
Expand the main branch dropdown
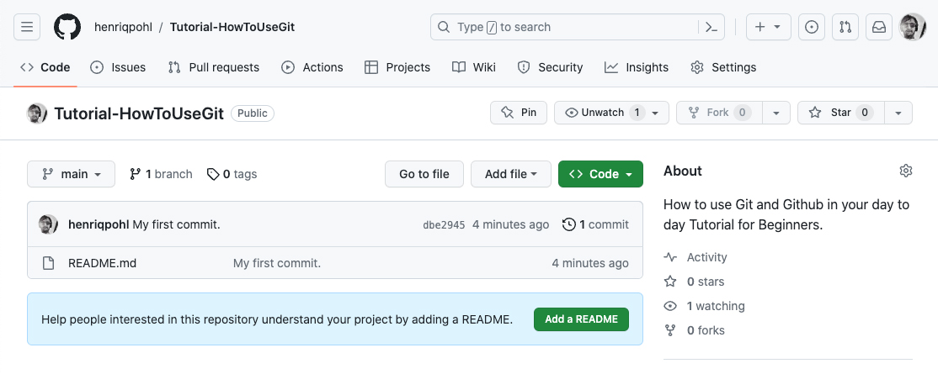point(72,174)
